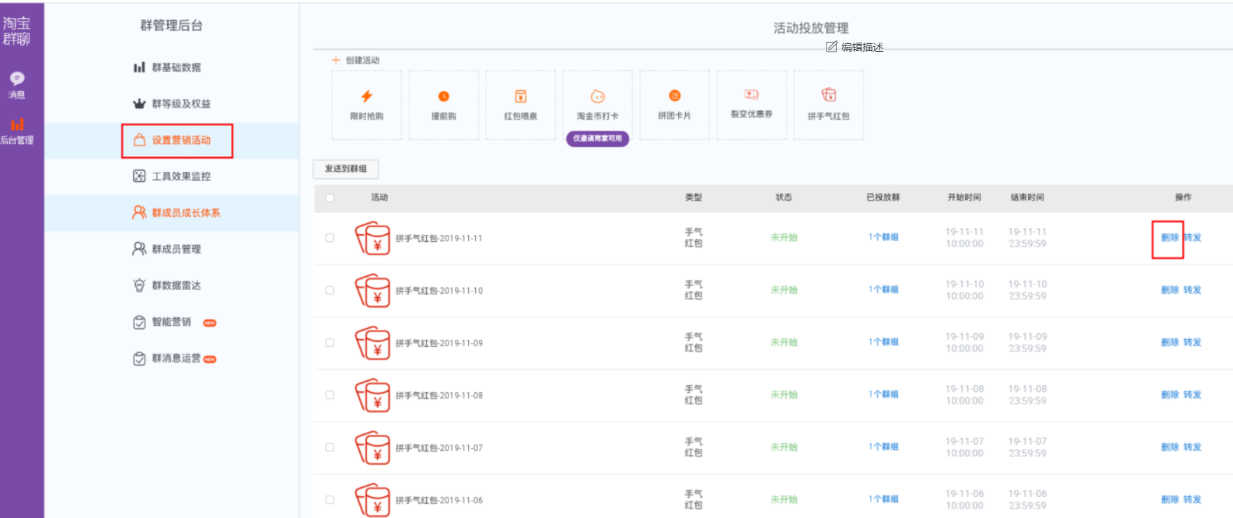Click the 限时抢购 lightning icon

point(367,96)
